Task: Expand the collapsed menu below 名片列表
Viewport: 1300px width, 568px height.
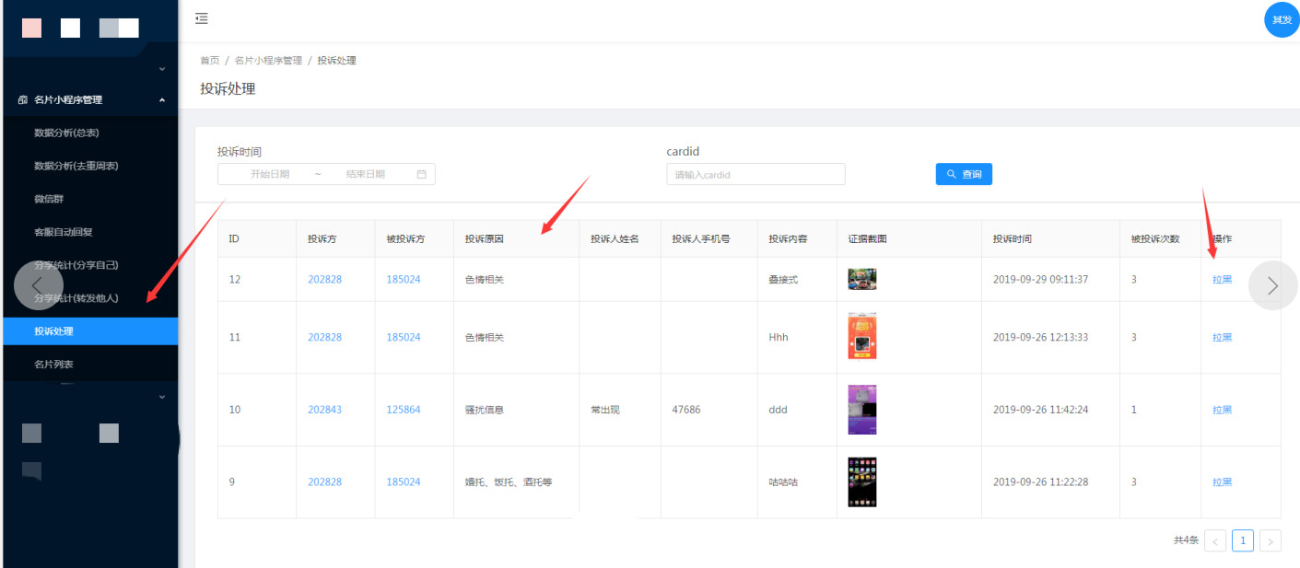Action: pyautogui.click(x=162, y=397)
